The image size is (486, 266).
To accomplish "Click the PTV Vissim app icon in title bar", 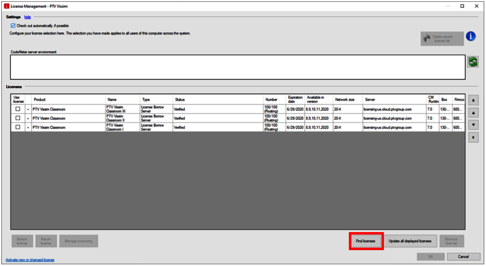I will pyautogui.click(x=5, y=5).
